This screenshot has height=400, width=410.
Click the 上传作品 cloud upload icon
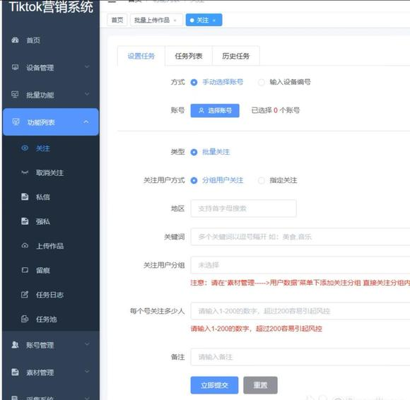(25, 246)
